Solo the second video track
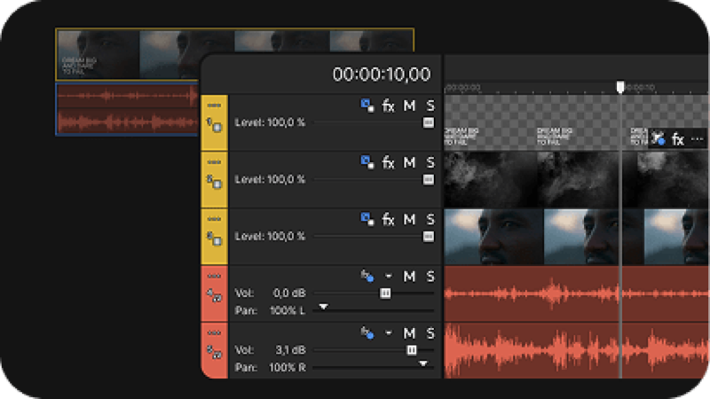 [x=430, y=162]
